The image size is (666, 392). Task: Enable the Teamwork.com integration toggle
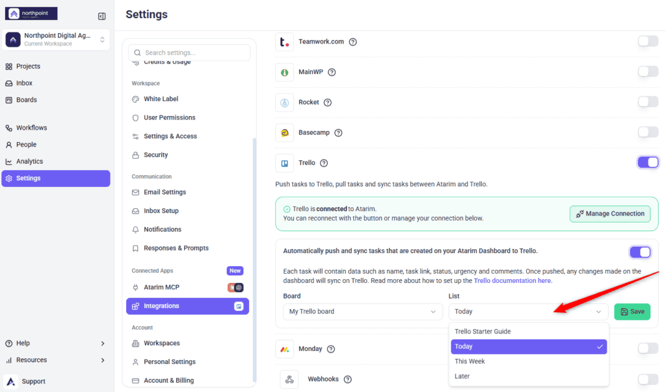[648, 42]
